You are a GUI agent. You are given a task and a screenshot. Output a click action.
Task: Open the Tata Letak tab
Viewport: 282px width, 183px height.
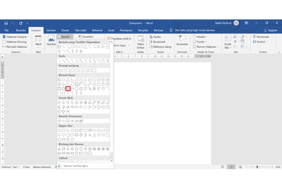coord(80,30)
